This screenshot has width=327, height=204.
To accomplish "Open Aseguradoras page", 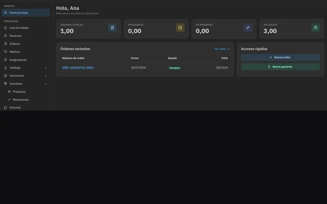I will [26, 60].
